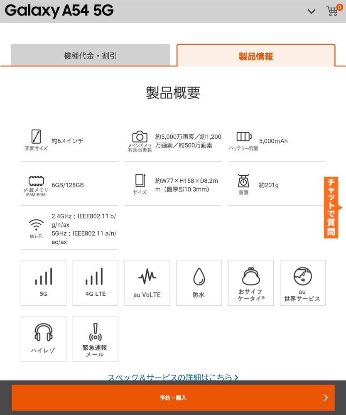Screen dimensions: 346x415
Task: Click the 防水 water drop icon
Action: pyautogui.click(x=199, y=277)
